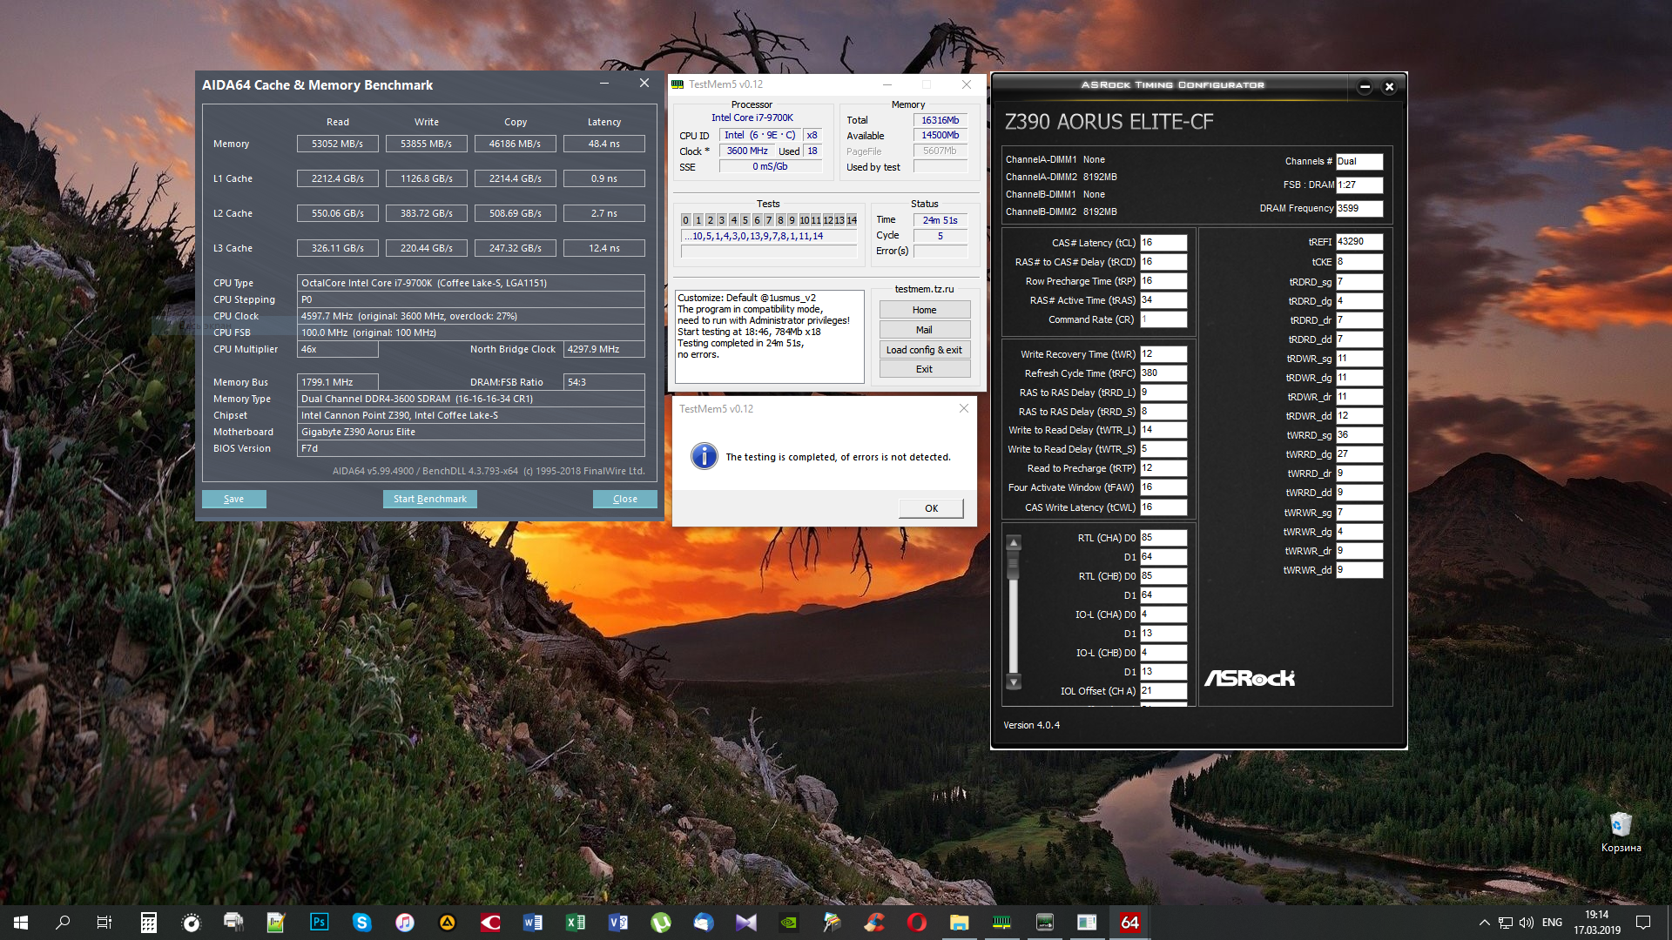Open Calculator from the taskbar
The width and height of the screenshot is (1672, 940).
point(148,922)
